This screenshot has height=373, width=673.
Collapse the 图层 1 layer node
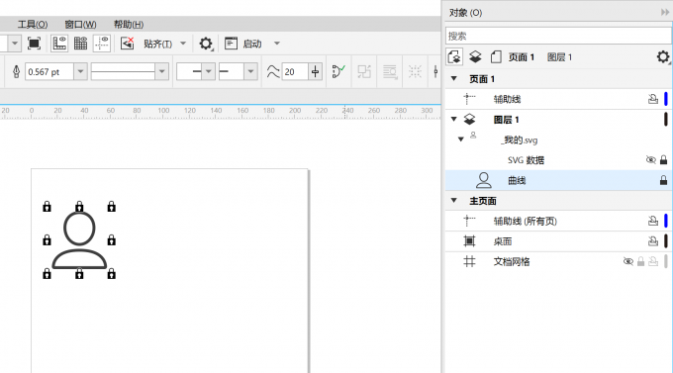tap(453, 119)
